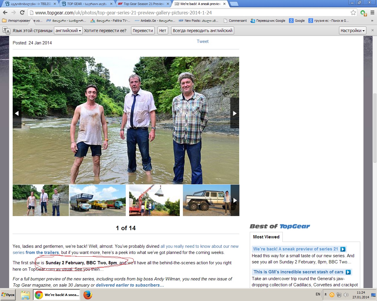Open the Commersant bookmark
Image resolution: width=377 pixels, height=301 pixels.
pos(235,21)
